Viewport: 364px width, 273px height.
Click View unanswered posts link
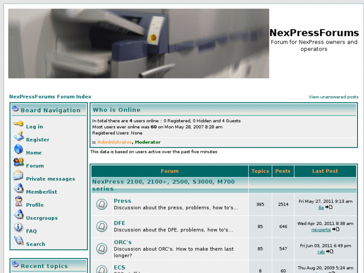coord(333,97)
